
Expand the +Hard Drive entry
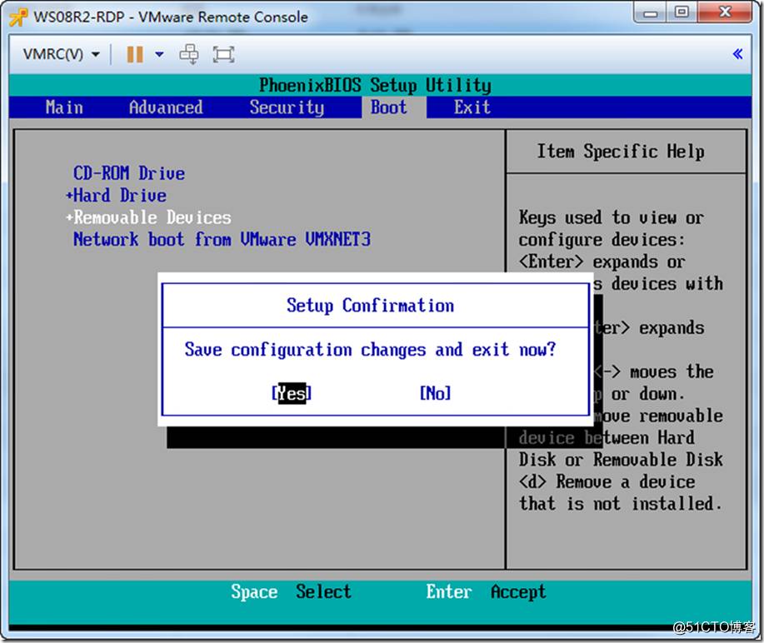(x=117, y=196)
